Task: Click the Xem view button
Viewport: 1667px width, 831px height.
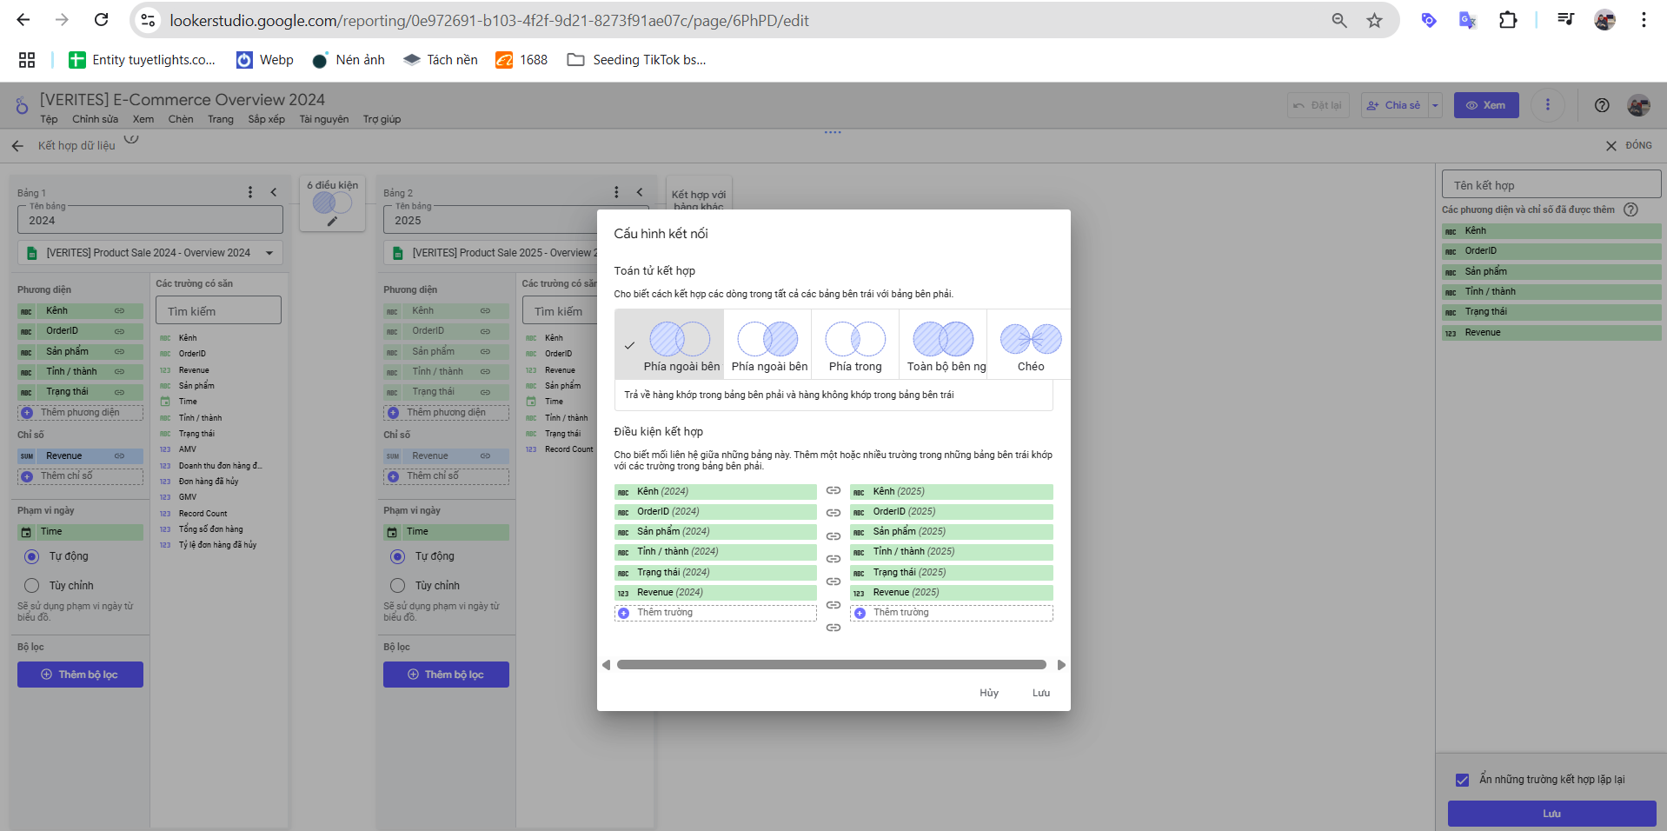Action: click(x=1485, y=105)
